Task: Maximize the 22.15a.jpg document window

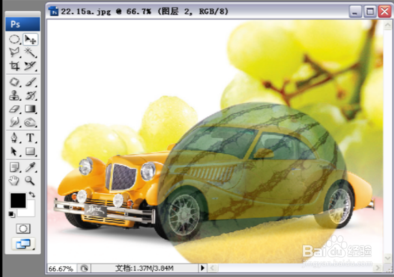Action: 370,11
